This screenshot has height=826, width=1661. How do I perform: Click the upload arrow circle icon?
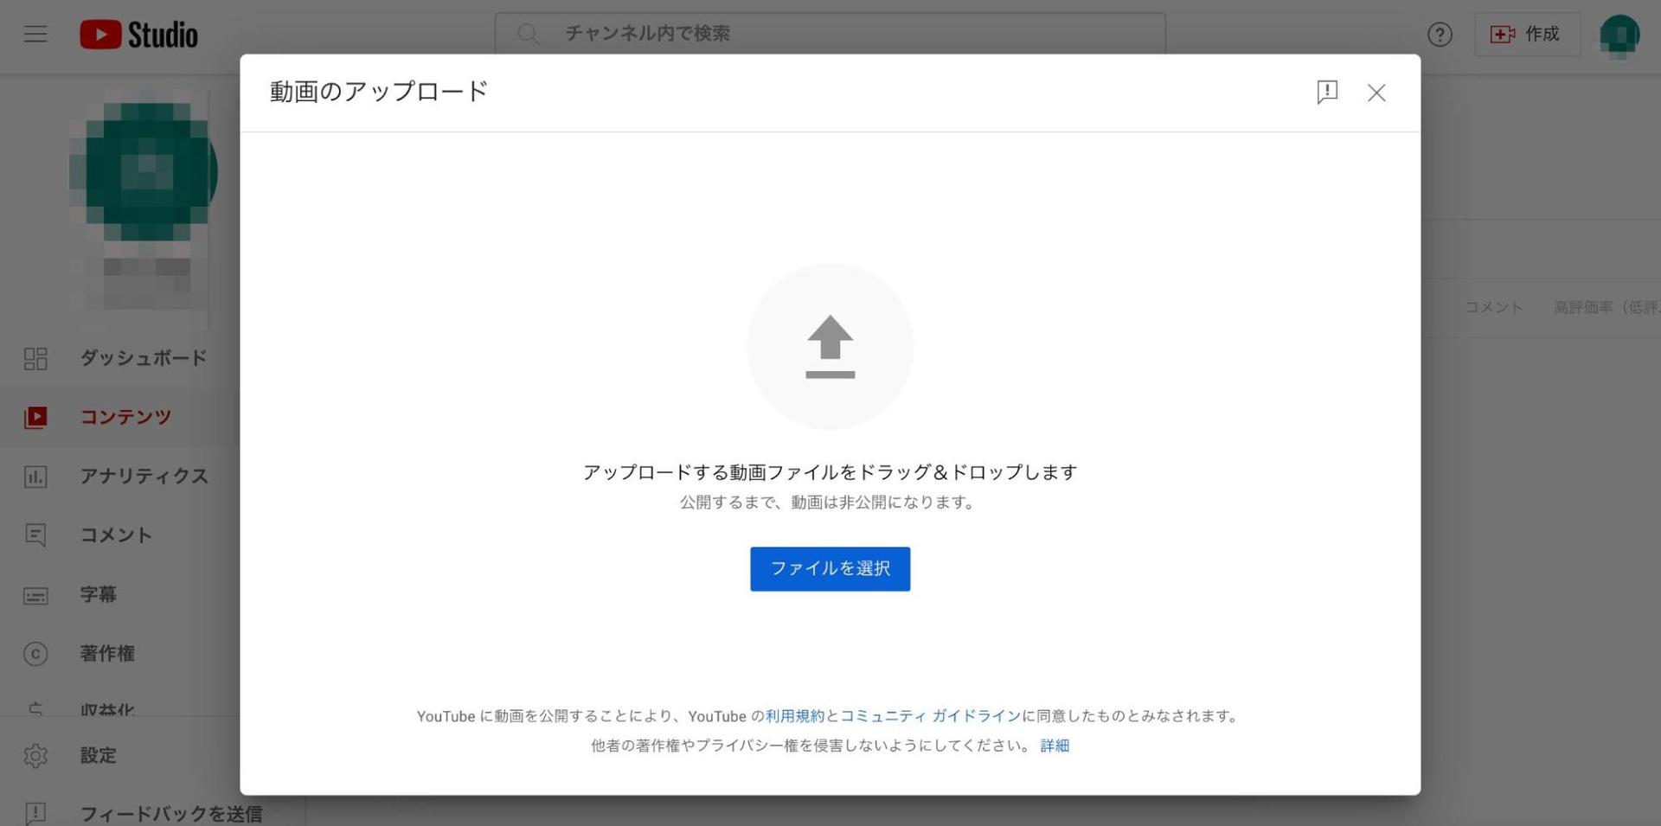tap(830, 346)
